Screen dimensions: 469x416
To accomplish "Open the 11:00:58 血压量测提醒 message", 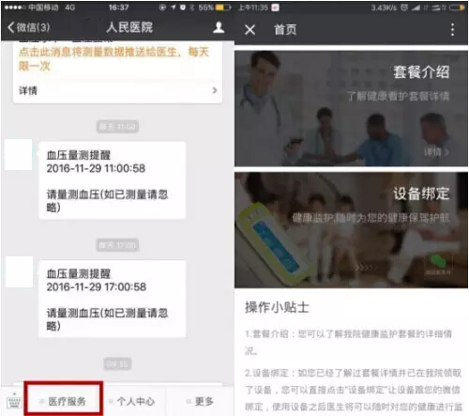I will [113, 180].
